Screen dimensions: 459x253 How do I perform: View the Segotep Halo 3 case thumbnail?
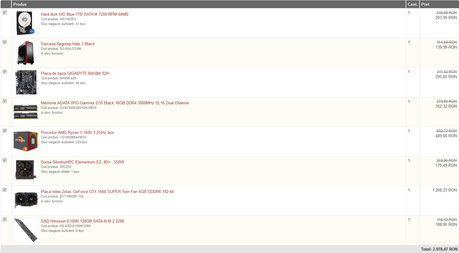click(x=26, y=53)
